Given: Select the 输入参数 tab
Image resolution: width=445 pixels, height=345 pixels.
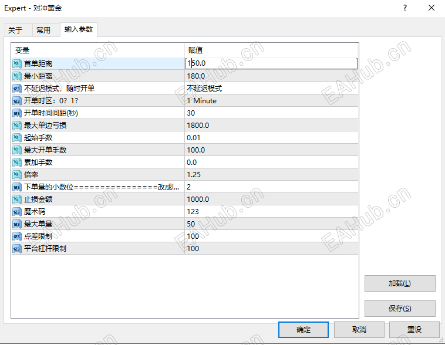Looking at the screenshot, I should coord(79,29).
